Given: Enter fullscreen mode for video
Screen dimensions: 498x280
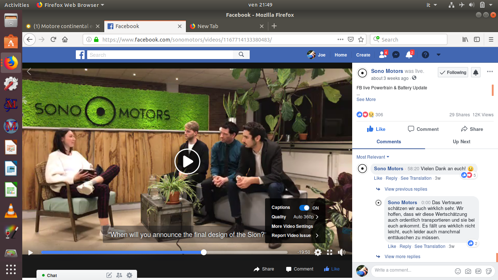Looking at the screenshot, I should click(x=330, y=252).
